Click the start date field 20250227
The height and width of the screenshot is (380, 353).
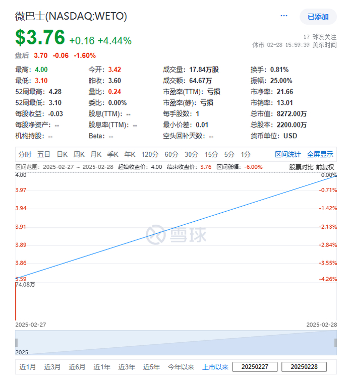tap(255, 367)
